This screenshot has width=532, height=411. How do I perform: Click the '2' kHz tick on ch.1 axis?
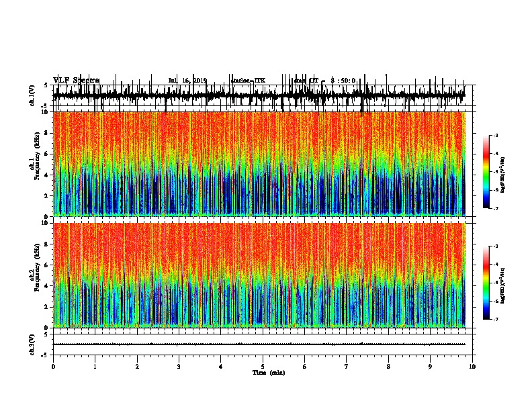[x=47, y=196]
